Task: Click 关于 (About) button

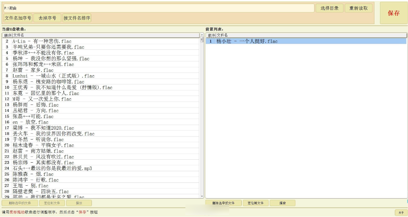Action: click(401, 213)
